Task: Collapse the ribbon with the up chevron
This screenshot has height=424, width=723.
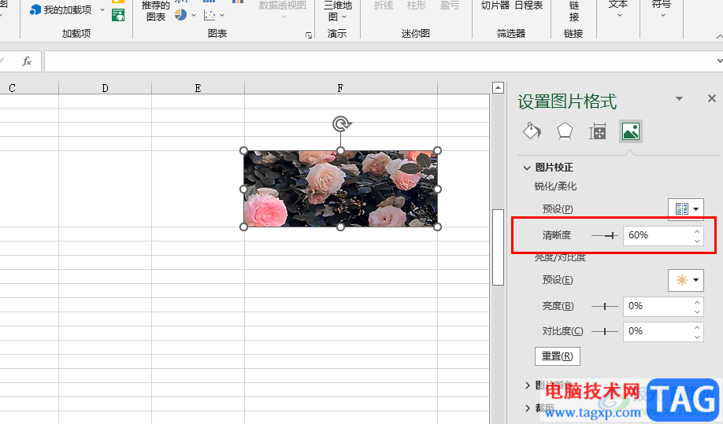Action: pyautogui.click(x=719, y=36)
